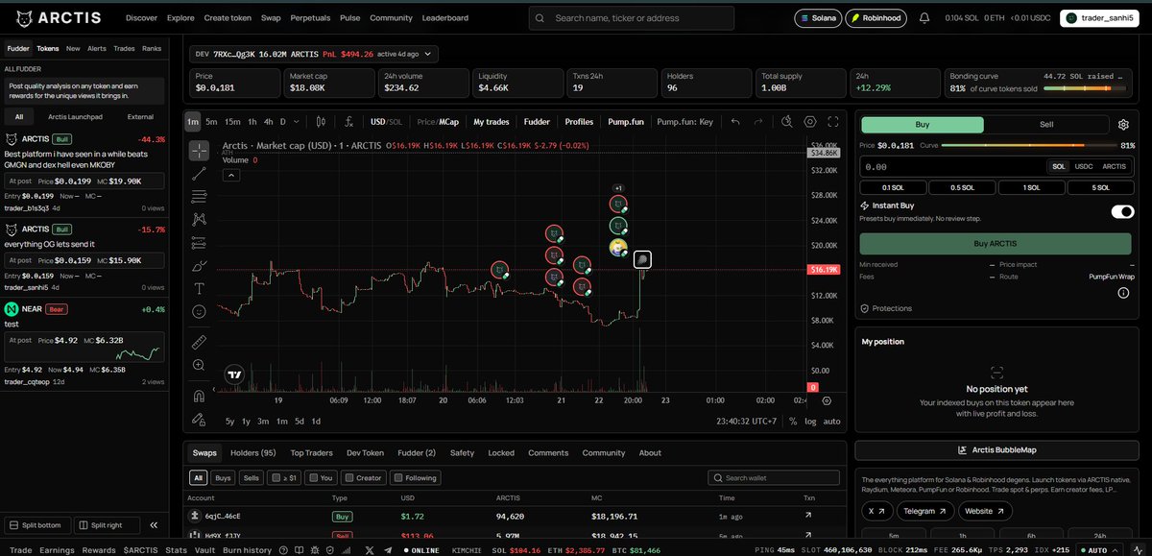
Task: Select the brush drawing tool
Action: pyautogui.click(x=199, y=265)
